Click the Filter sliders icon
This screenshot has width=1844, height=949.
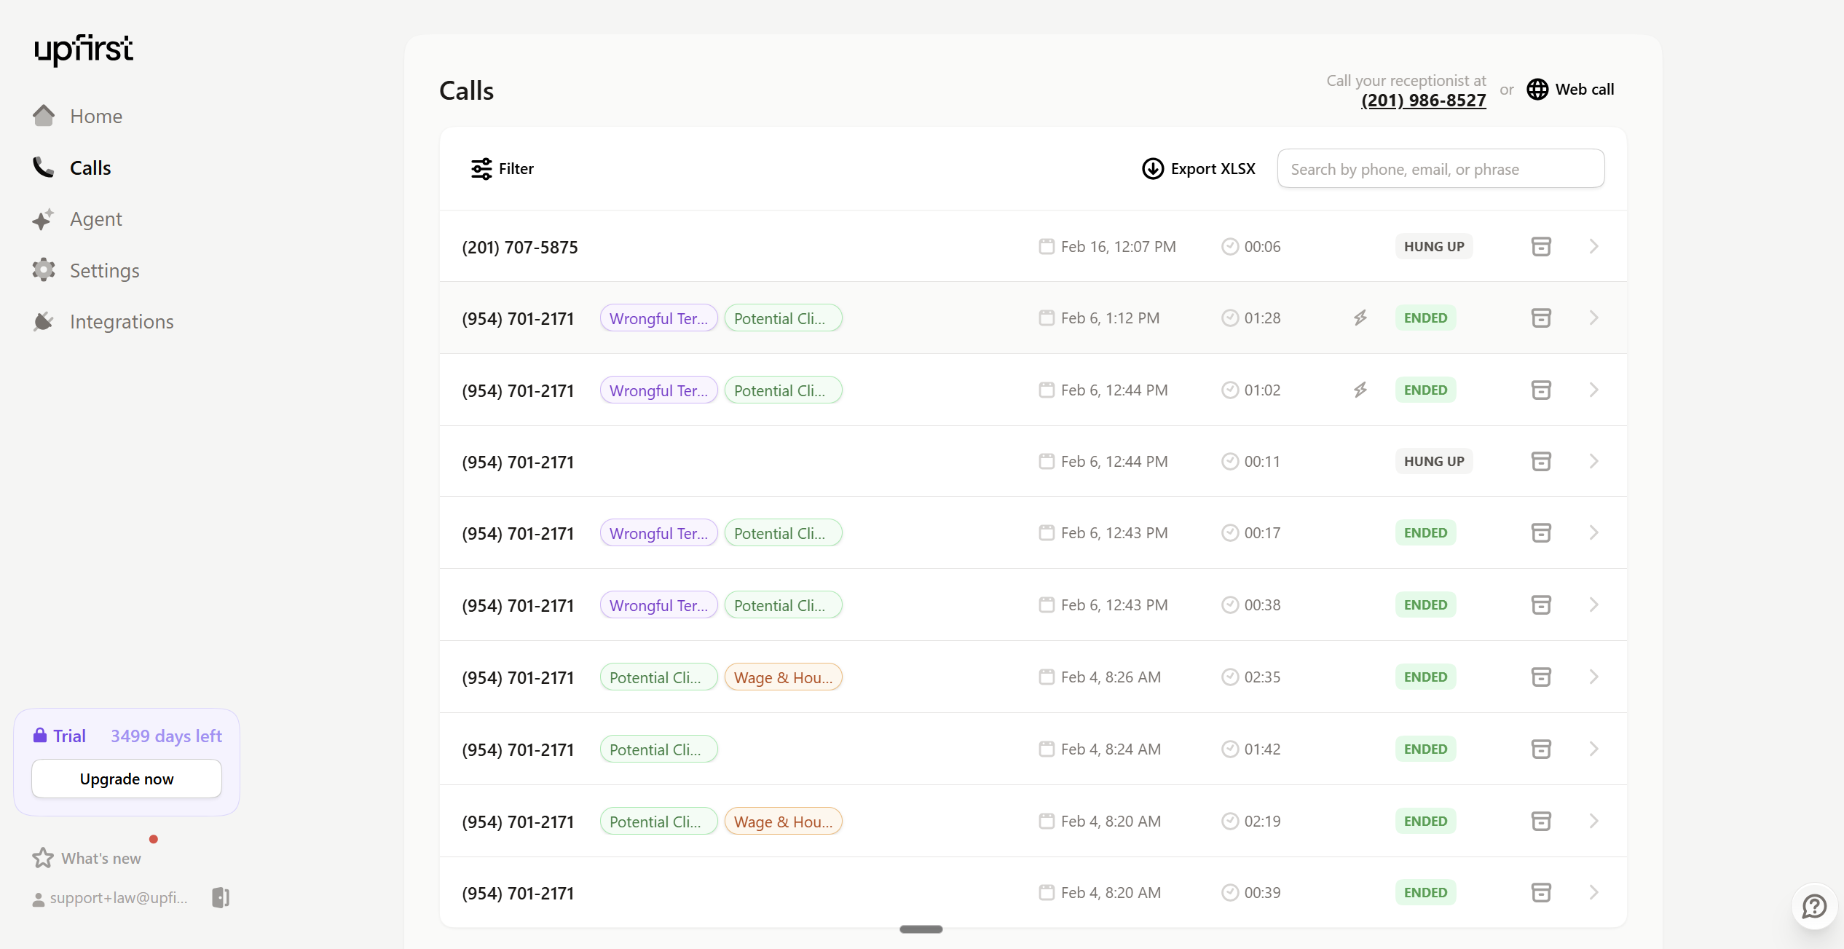click(481, 168)
